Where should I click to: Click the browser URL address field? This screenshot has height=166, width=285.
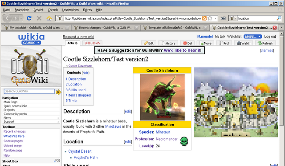point(133,18)
